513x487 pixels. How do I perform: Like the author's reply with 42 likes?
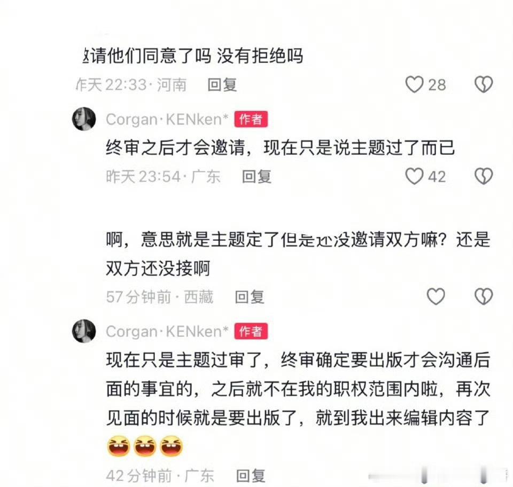point(414,177)
